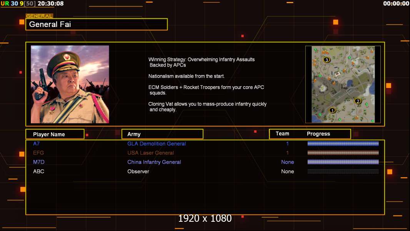Click the 'ECM Soldiers + Rocket Troopers' text
410x231 pixels.
click(206, 90)
